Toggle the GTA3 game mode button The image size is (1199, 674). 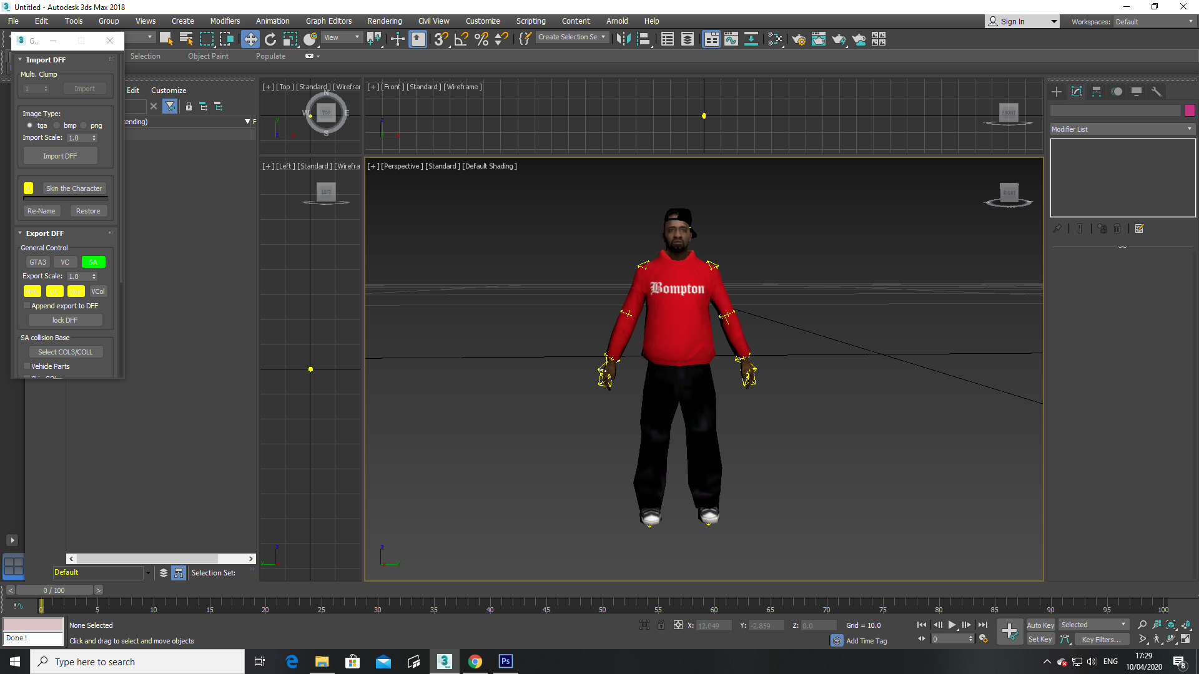(37, 262)
